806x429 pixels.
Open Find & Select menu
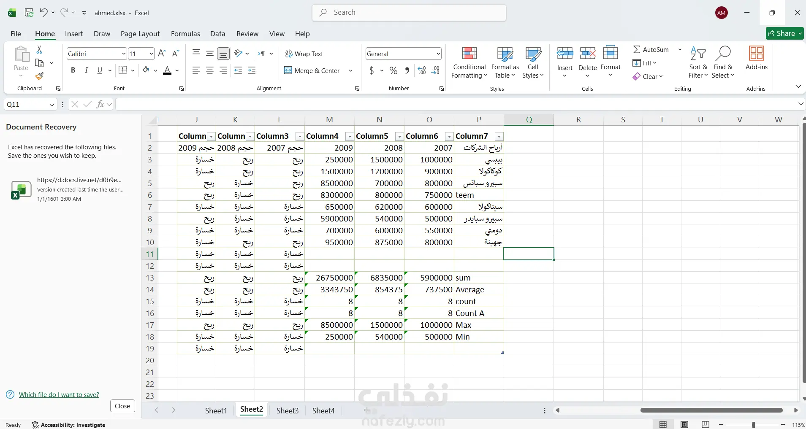click(x=723, y=62)
